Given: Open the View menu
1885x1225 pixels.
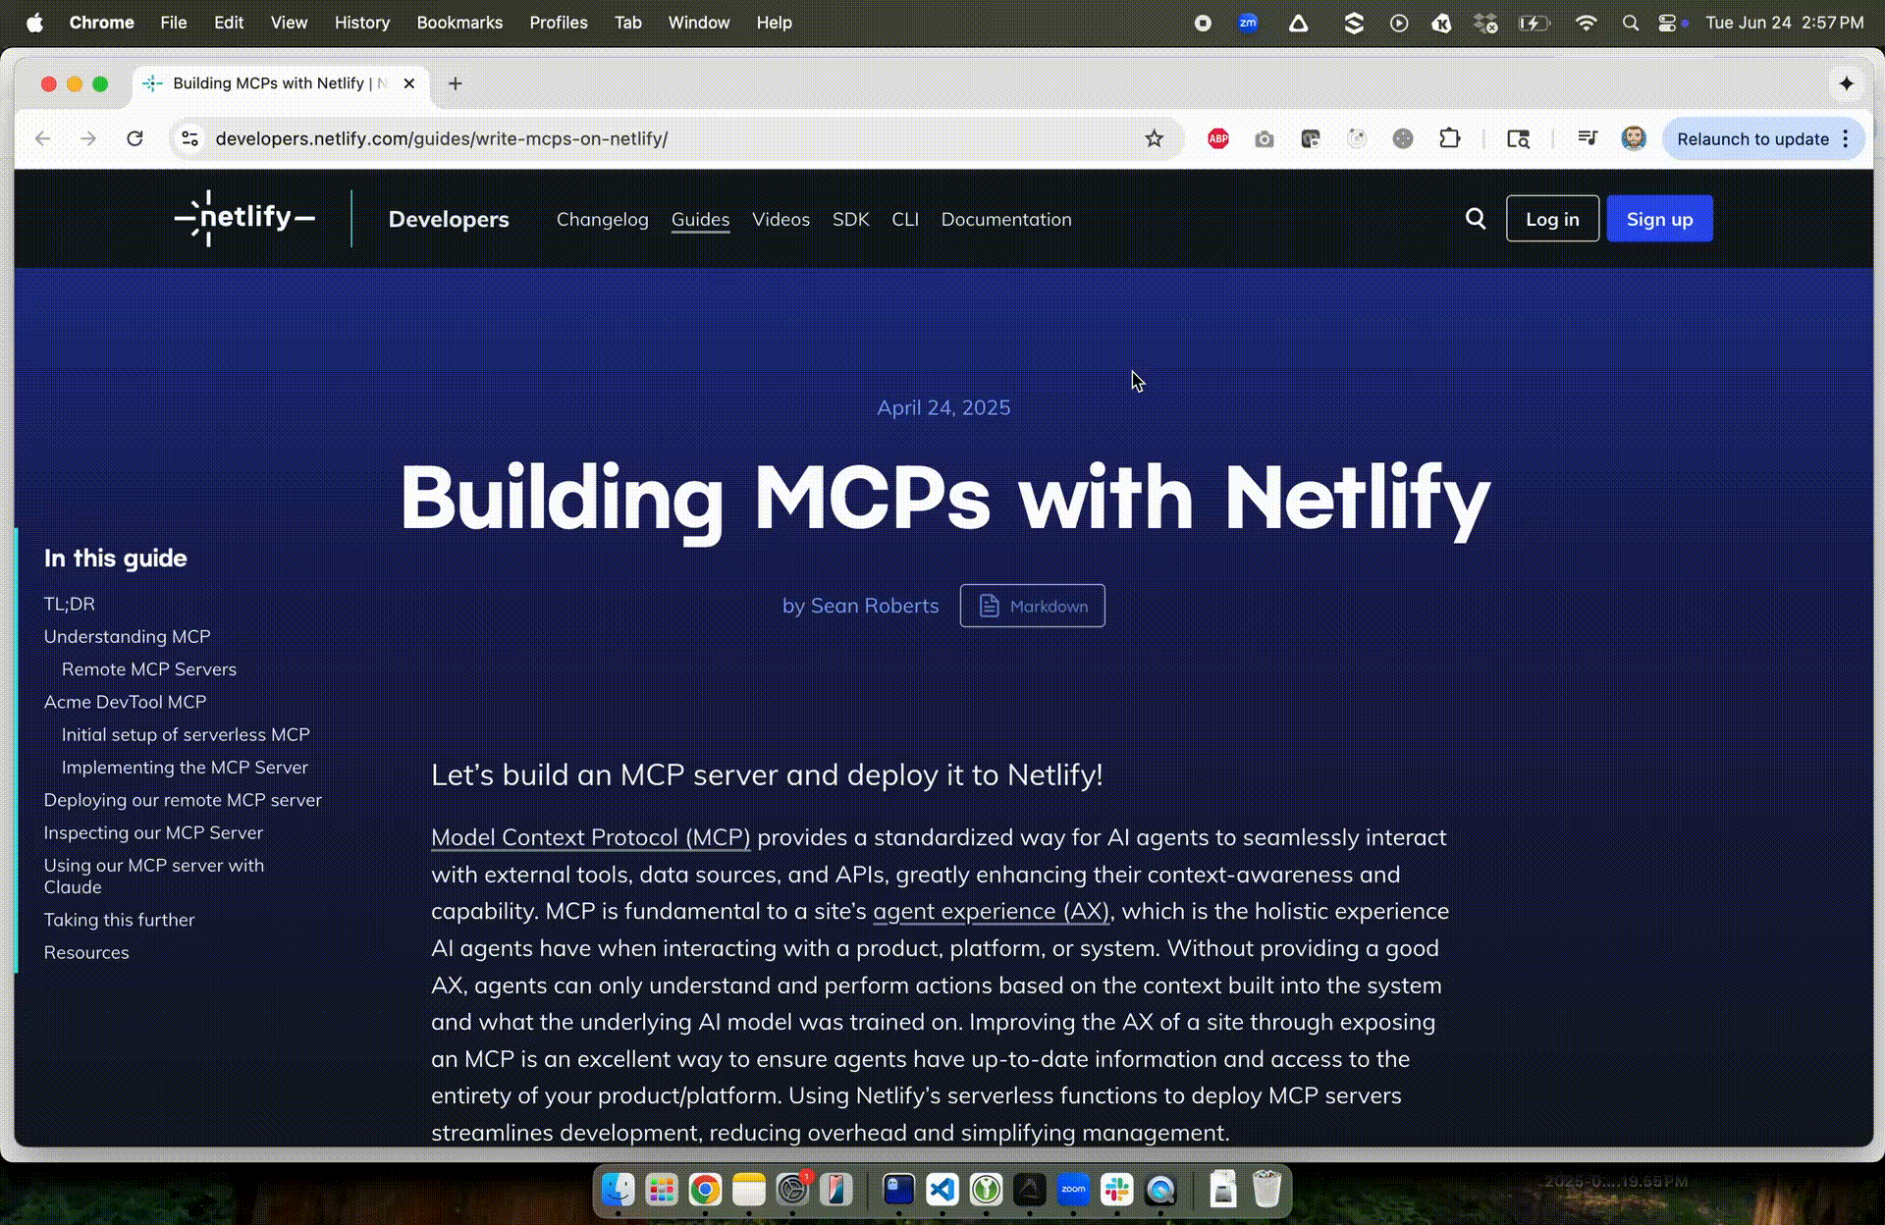Looking at the screenshot, I should tap(289, 23).
